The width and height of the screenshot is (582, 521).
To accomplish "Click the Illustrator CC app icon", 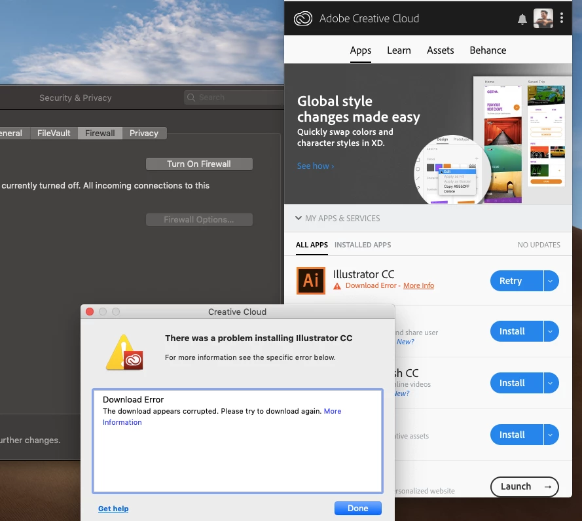I will click(311, 281).
